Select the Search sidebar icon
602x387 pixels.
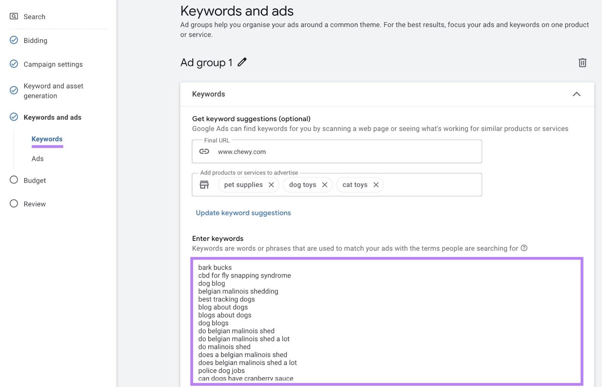pyautogui.click(x=14, y=17)
